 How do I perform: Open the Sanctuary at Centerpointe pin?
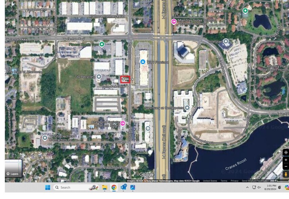[x=187, y=108]
